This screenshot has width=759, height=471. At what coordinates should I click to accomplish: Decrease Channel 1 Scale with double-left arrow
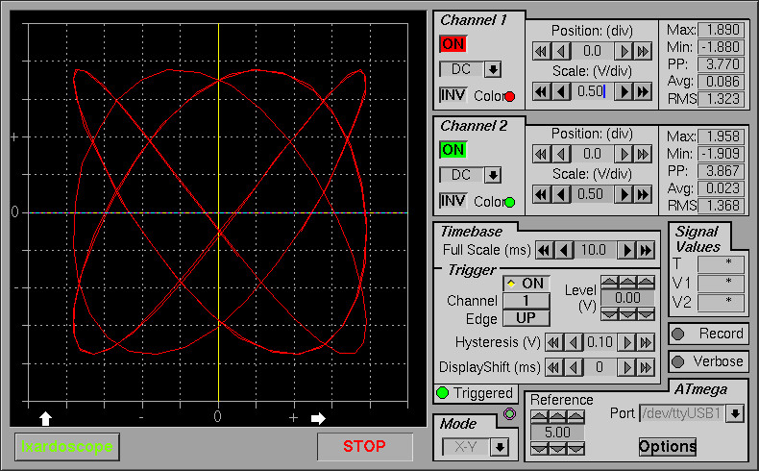(x=541, y=91)
